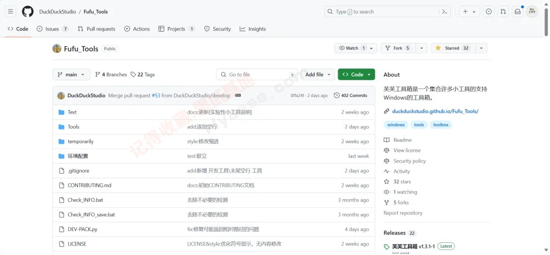Focus the Go to file input
The height and width of the screenshot is (255, 550).
click(x=257, y=75)
